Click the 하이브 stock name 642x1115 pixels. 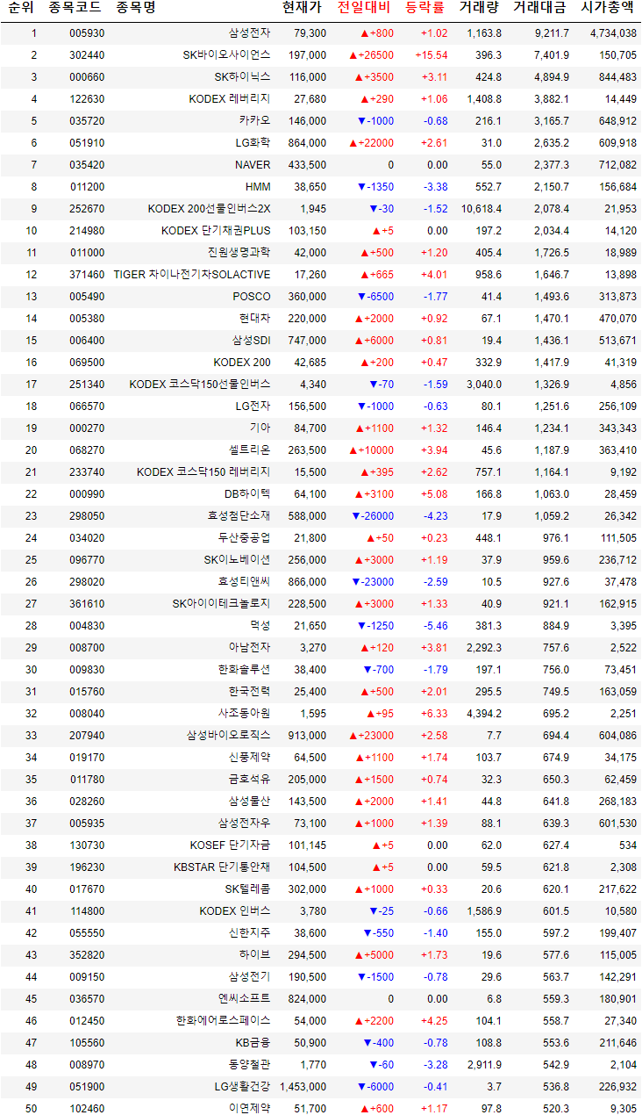tap(255, 955)
